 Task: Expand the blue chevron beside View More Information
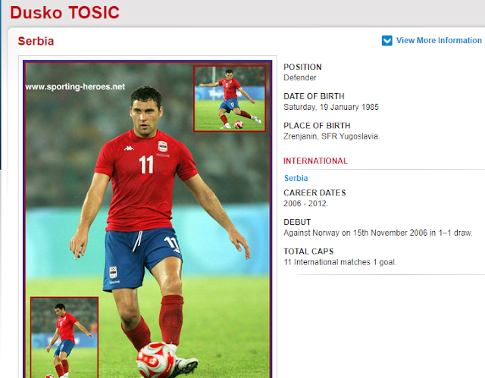386,40
